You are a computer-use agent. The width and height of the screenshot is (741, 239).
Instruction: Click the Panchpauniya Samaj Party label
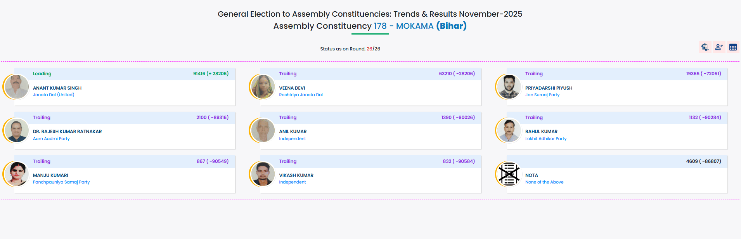pyautogui.click(x=61, y=182)
